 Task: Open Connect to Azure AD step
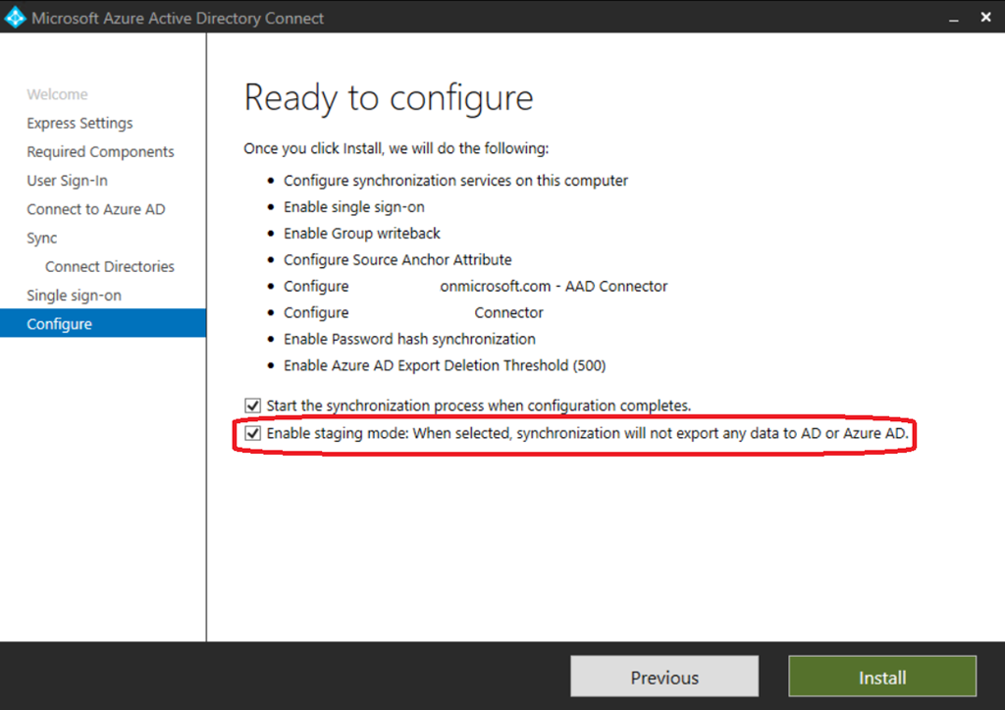(96, 209)
